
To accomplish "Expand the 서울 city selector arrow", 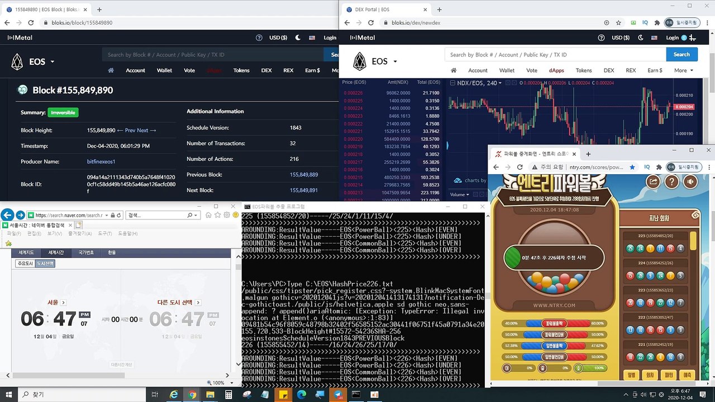I will tap(62, 302).
